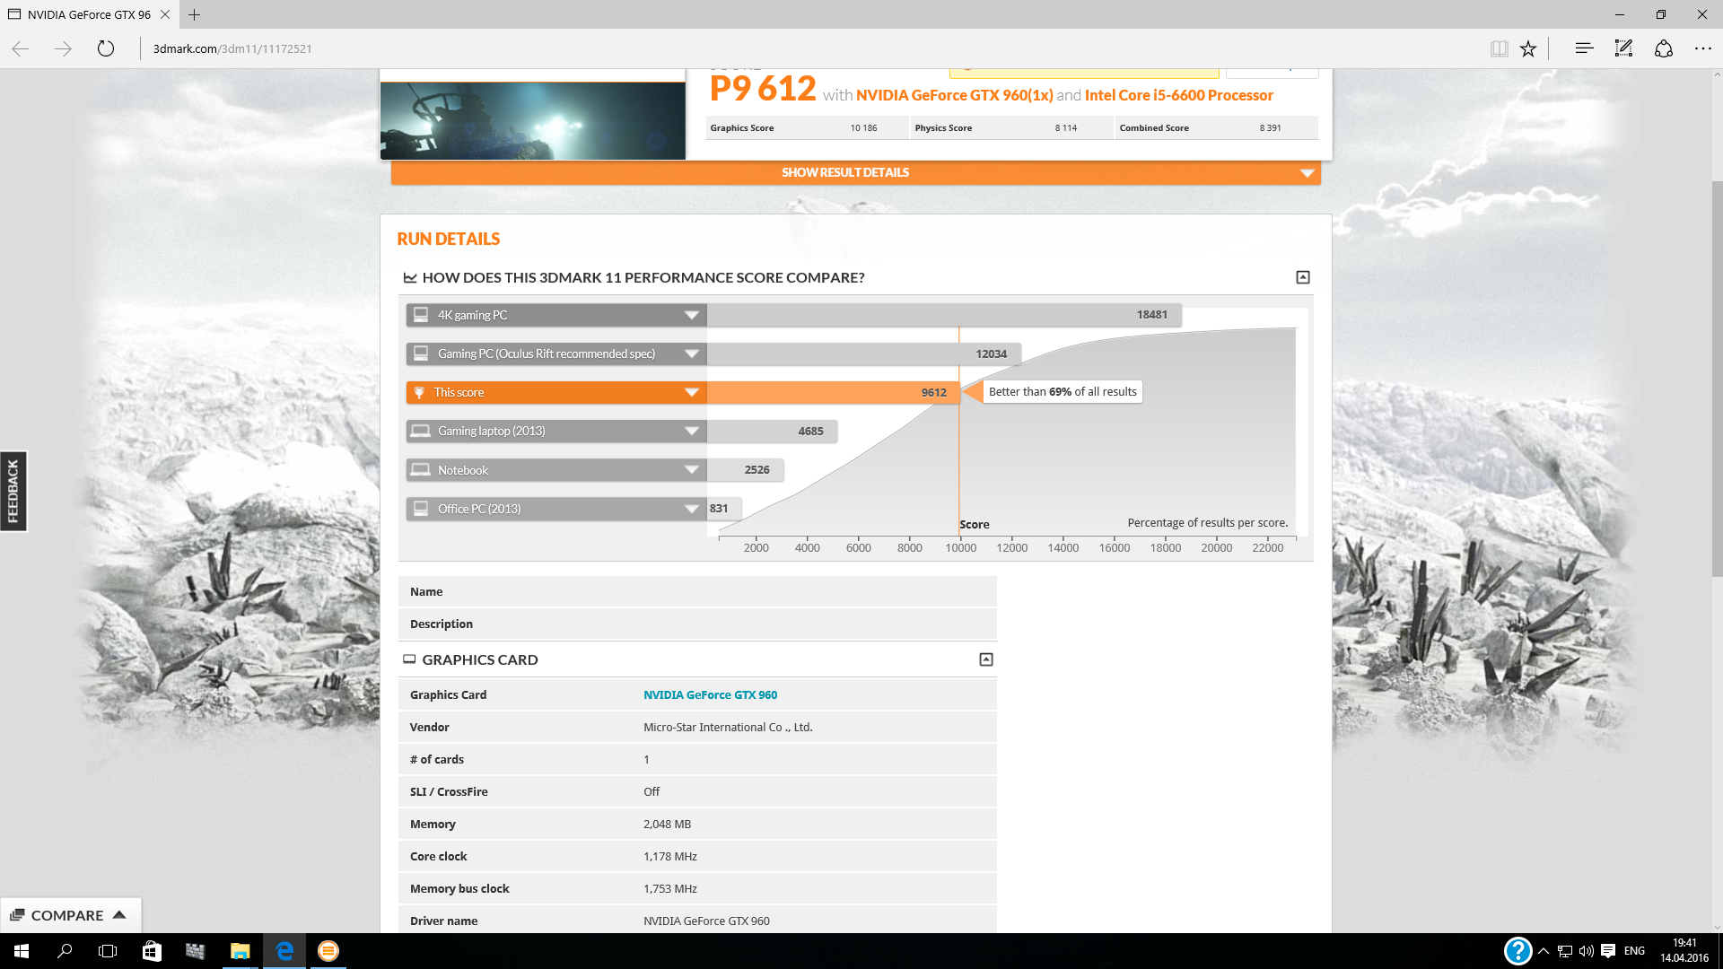Open Edge More actions menu
Image resolution: width=1723 pixels, height=969 pixels.
(1702, 48)
